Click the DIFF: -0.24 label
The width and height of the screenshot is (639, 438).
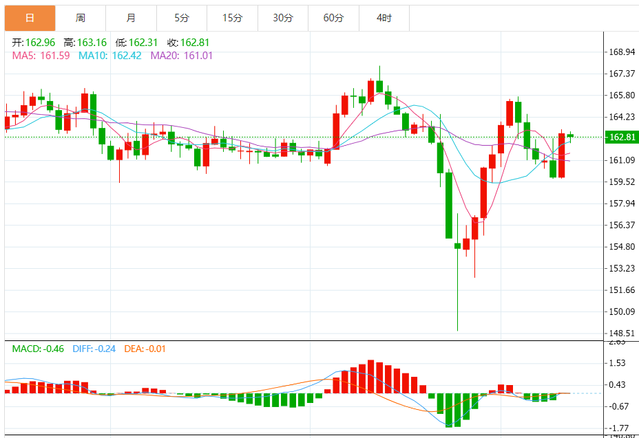94,349
